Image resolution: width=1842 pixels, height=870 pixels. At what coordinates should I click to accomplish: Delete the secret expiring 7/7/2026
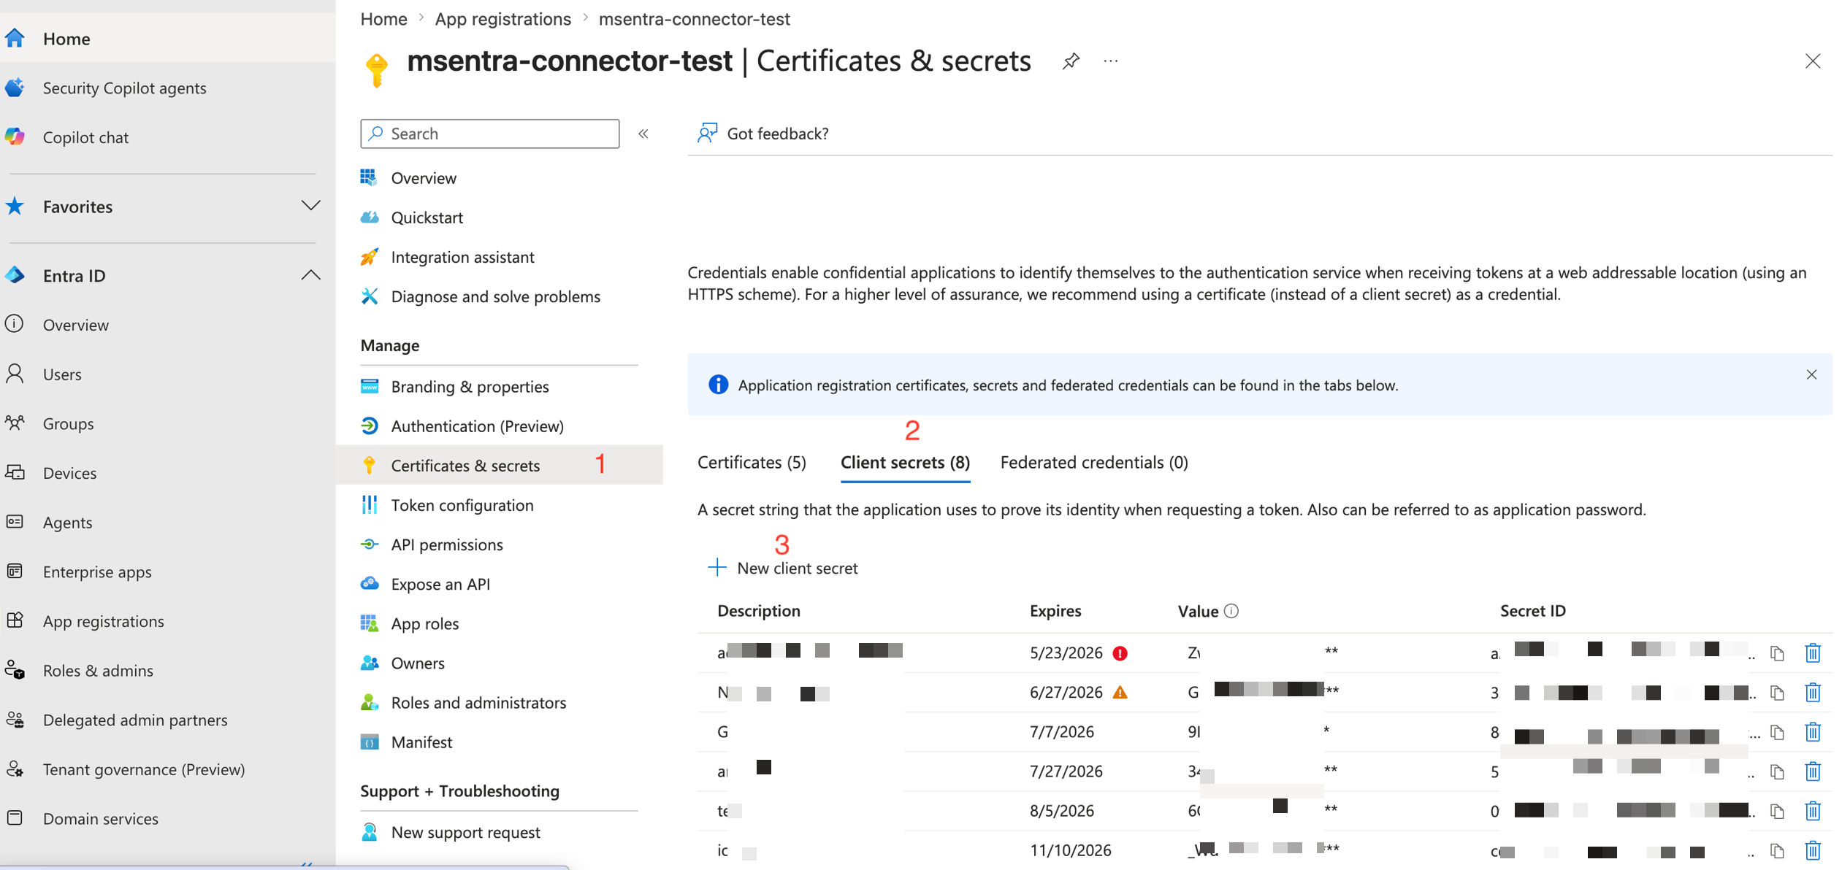point(1813,732)
